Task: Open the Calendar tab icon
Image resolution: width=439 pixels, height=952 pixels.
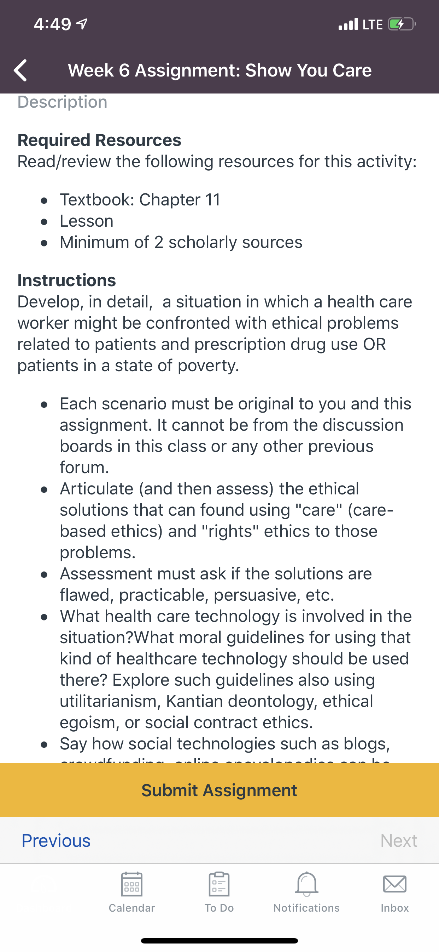Action: click(132, 884)
